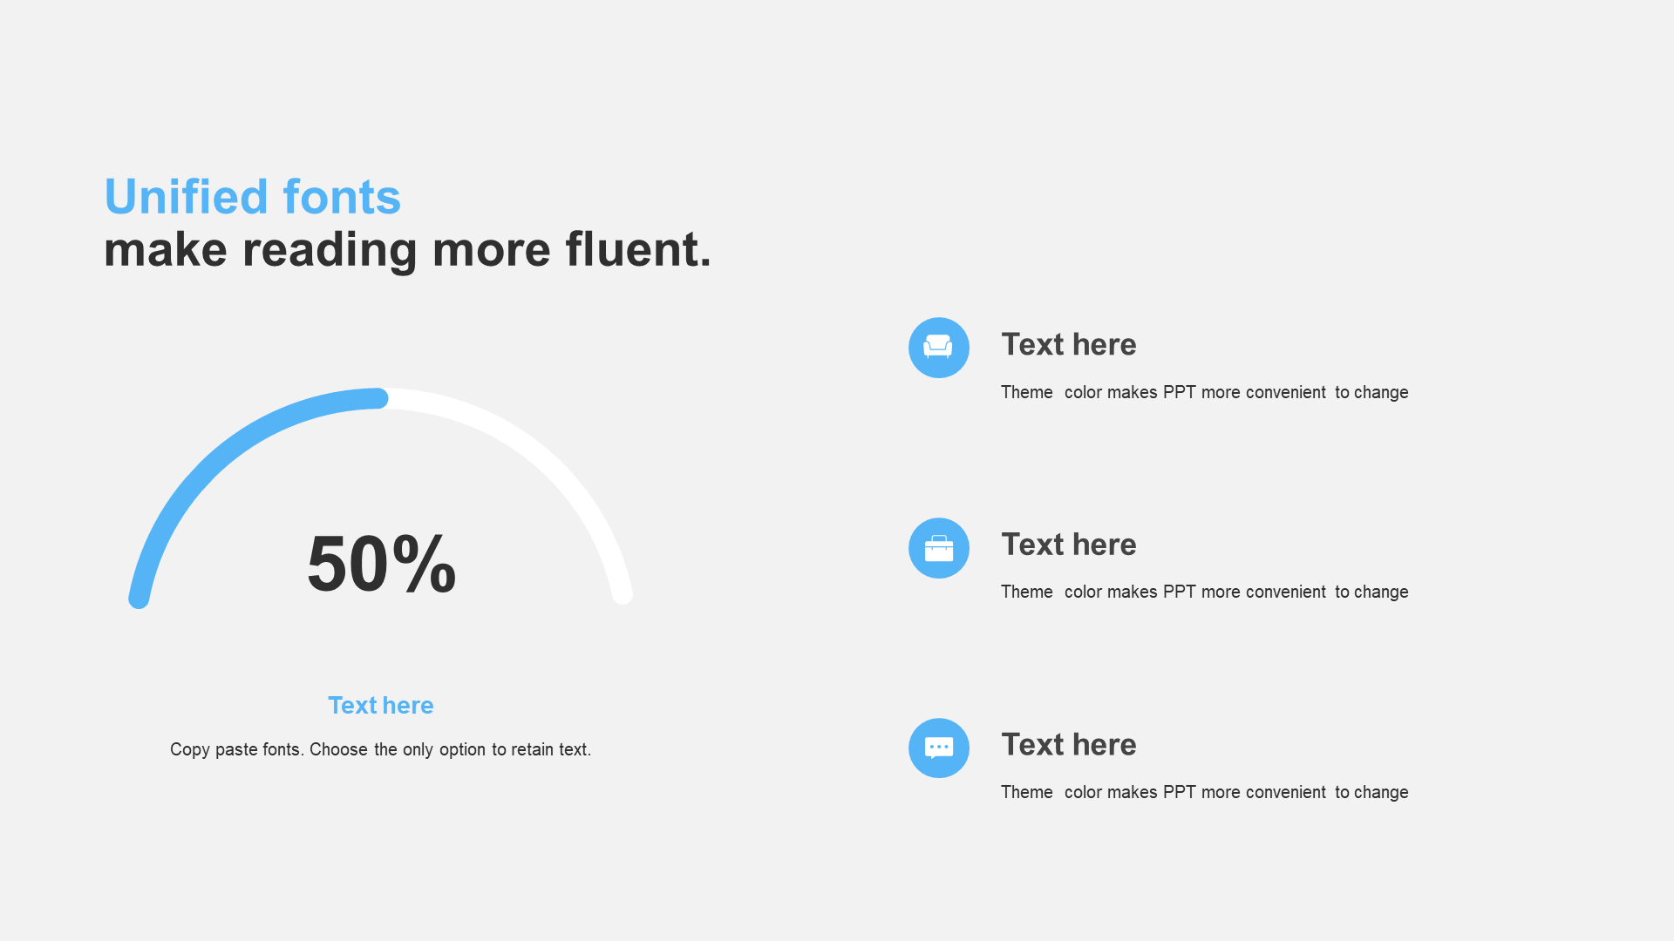This screenshot has height=941, width=1674.
Task: Click the 50% value in the gauge
Action: click(x=382, y=564)
